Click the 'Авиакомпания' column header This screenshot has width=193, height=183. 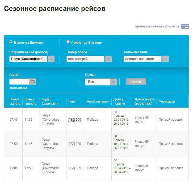pos(98,101)
